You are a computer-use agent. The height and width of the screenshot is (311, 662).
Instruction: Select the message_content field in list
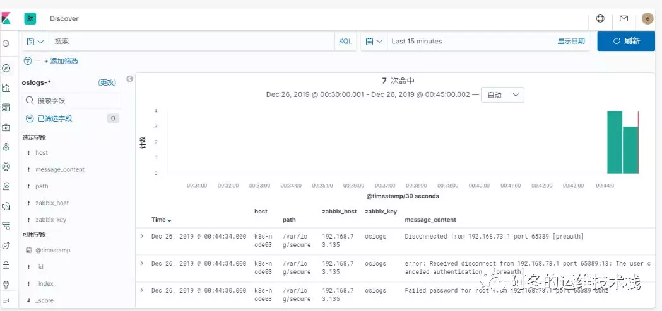click(60, 169)
